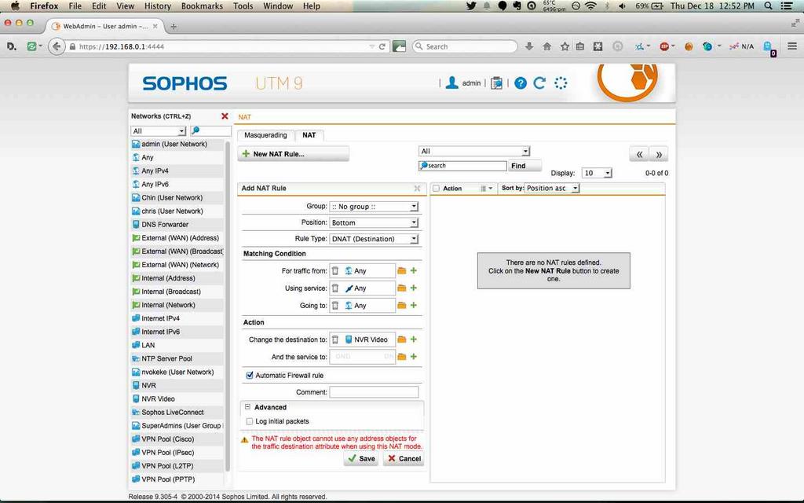
Task: Open the Firefox Bookmarks menu
Action: pyautogui.click(x=202, y=6)
